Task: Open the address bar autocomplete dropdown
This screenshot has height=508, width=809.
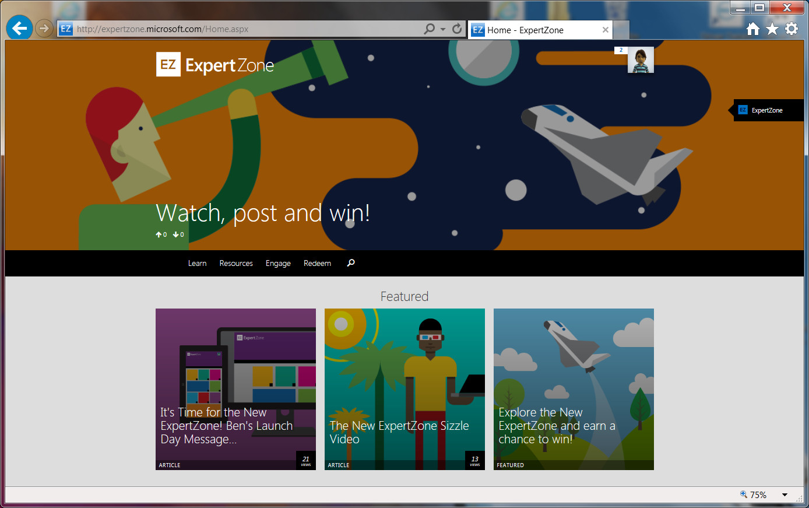Action: [x=442, y=28]
